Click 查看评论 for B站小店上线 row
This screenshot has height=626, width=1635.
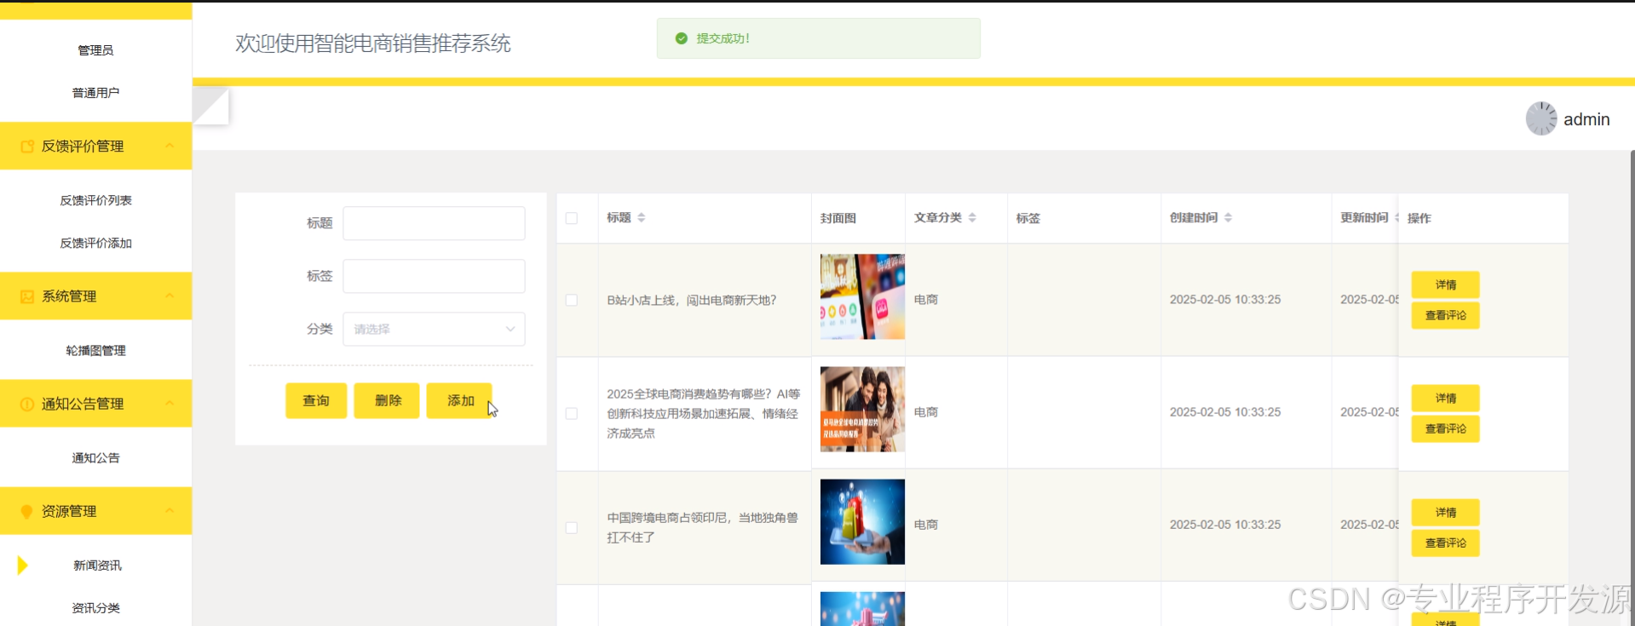click(x=1446, y=315)
